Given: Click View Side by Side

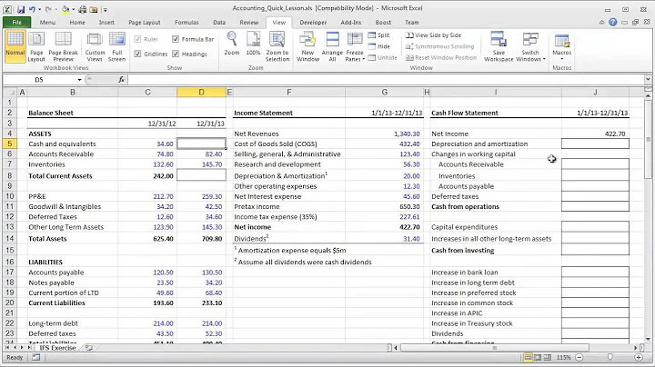Looking at the screenshot, I should pyautogui.click(x=434, y=35).
